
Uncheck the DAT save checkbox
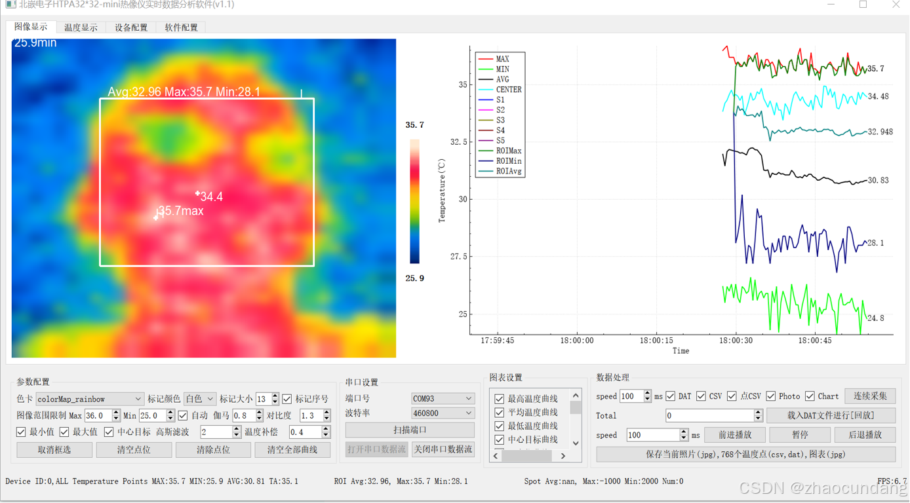[671, 396]
